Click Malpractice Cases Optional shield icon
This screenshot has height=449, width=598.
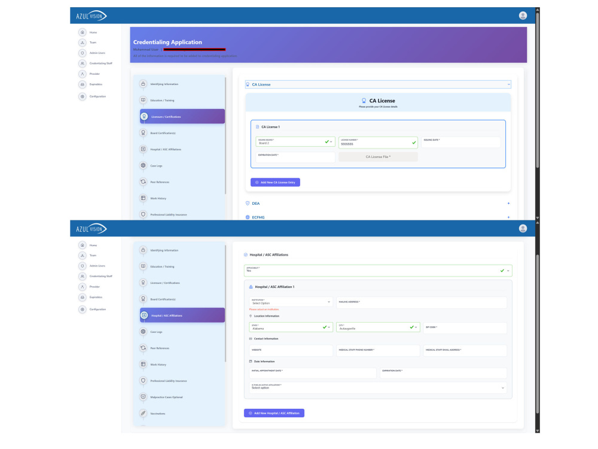coord(143,397)
